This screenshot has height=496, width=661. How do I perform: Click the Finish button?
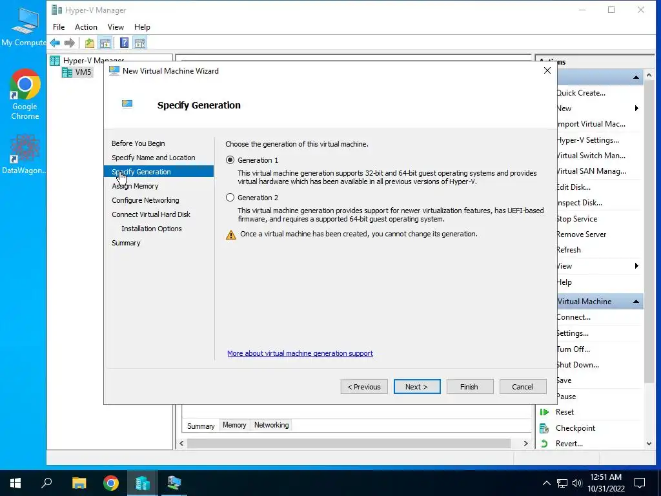click(x=470, y=387)
